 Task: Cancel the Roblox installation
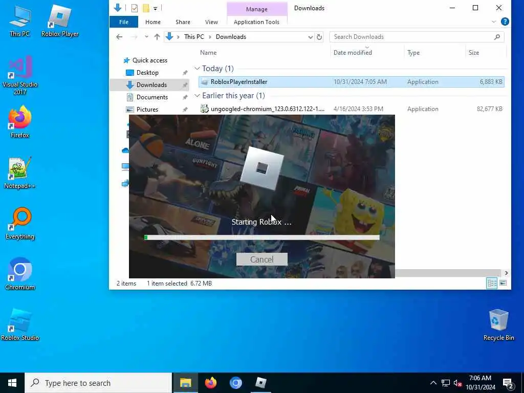[x=261, y=259]
